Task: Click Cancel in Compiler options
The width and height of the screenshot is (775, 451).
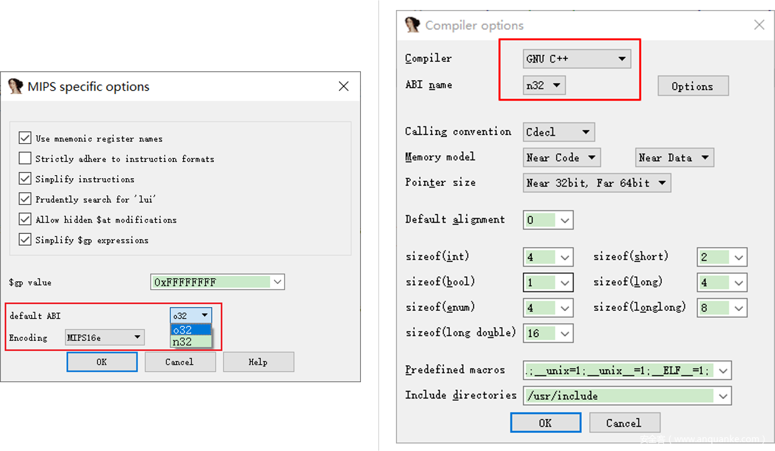Action: point(624,423)
